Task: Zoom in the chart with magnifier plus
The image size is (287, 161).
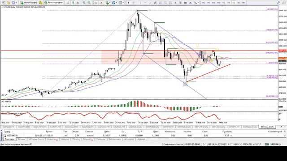Action: click(84, 3)
